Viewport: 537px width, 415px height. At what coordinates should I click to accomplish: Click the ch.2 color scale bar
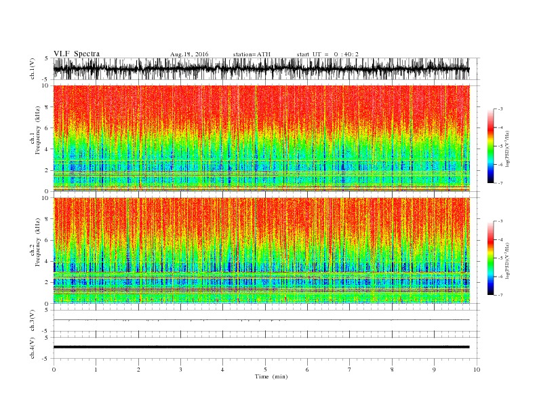490,258
